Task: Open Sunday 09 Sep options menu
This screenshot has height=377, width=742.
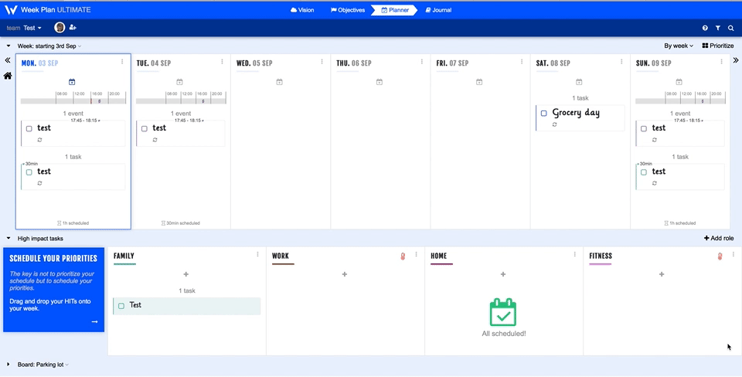Action: [x=722, y=62]
